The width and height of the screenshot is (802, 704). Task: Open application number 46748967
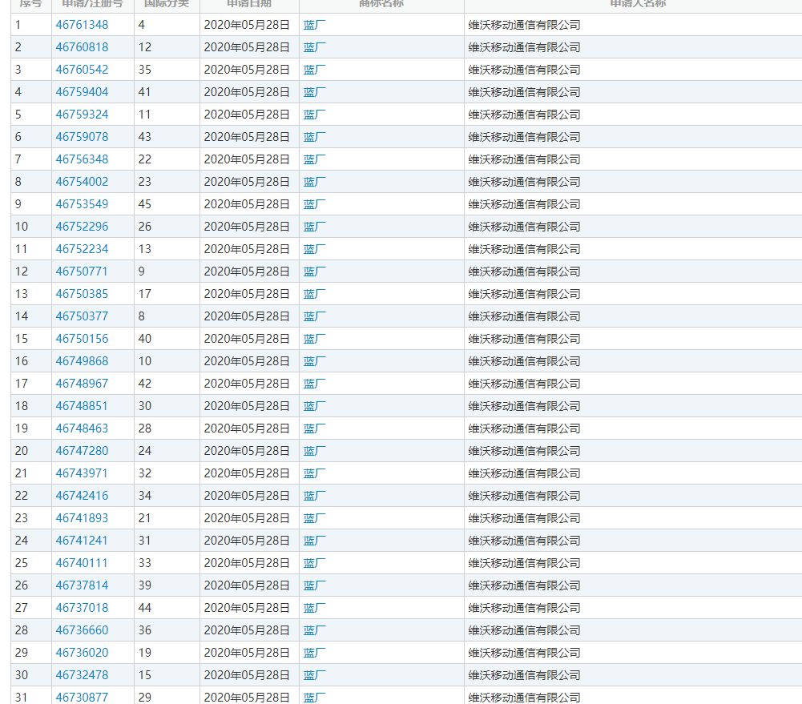(x=82, y=384)
